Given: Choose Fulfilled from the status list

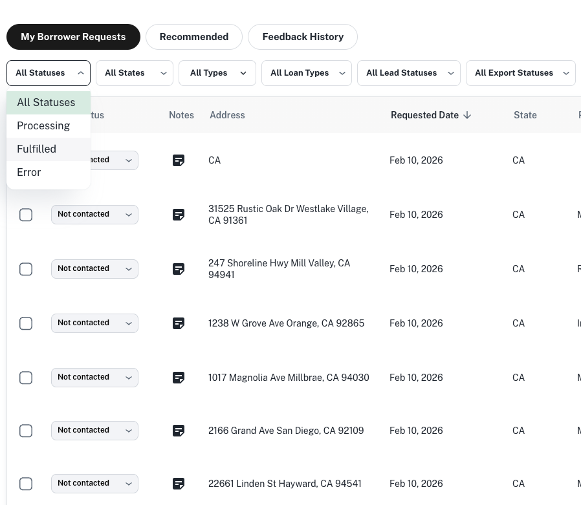Looking at the screenshot, I should point(37,149).
